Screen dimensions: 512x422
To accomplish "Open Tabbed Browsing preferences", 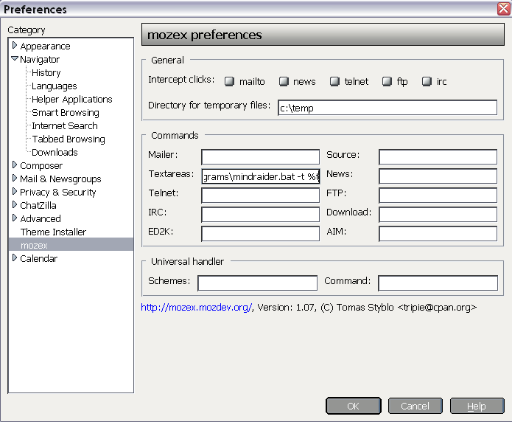I will coord(69,139).
